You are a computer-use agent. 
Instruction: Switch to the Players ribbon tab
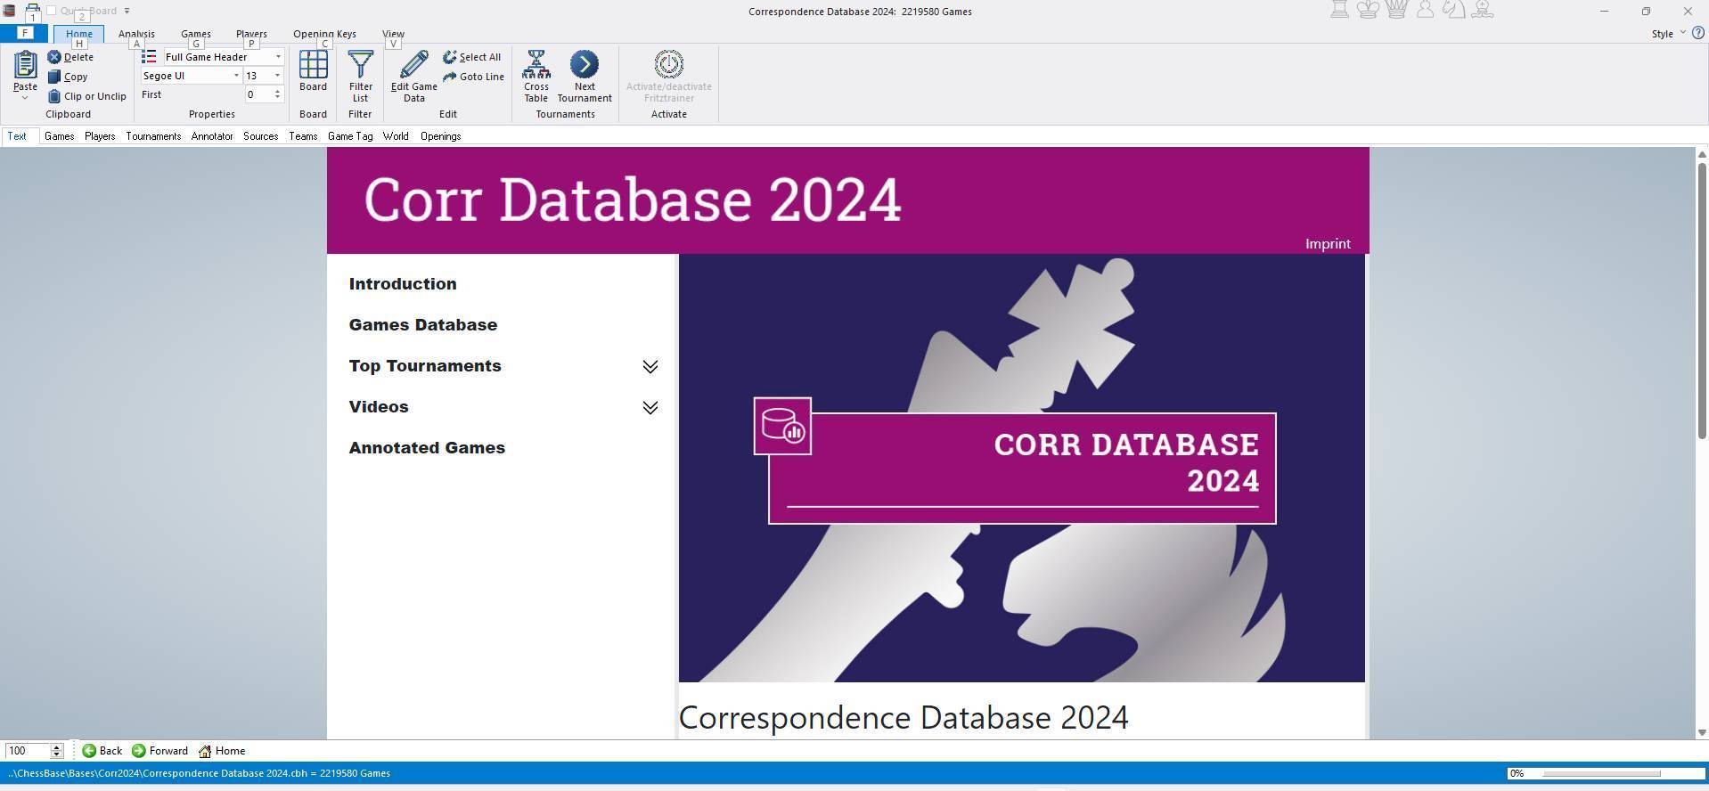(x=251, y=34)
